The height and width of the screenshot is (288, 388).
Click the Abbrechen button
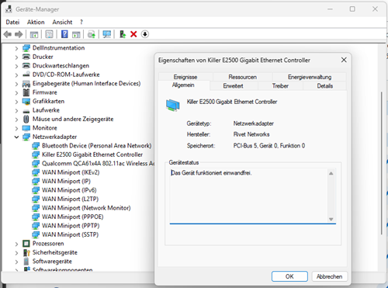point(330,276)
